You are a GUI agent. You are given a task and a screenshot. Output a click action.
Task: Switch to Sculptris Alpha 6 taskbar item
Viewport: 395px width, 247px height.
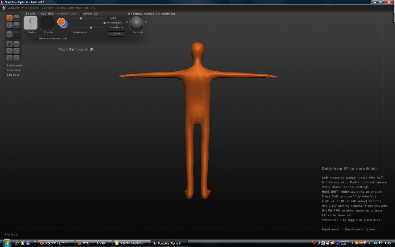click(169, 243)
